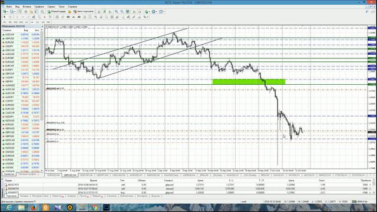Close the Market Watch panel

coord(42,26)
